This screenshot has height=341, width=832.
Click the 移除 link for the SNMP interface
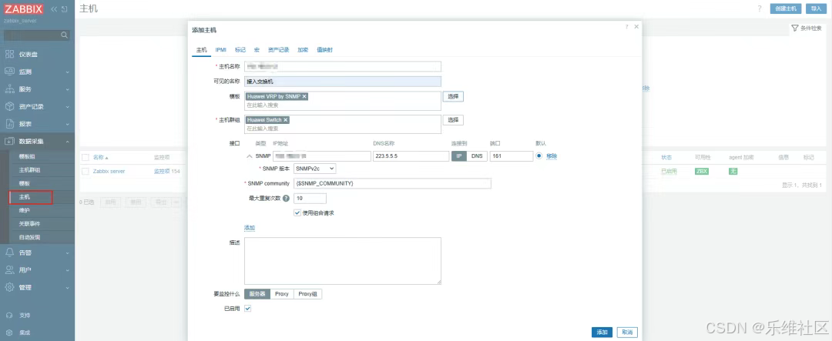(552, 156)
